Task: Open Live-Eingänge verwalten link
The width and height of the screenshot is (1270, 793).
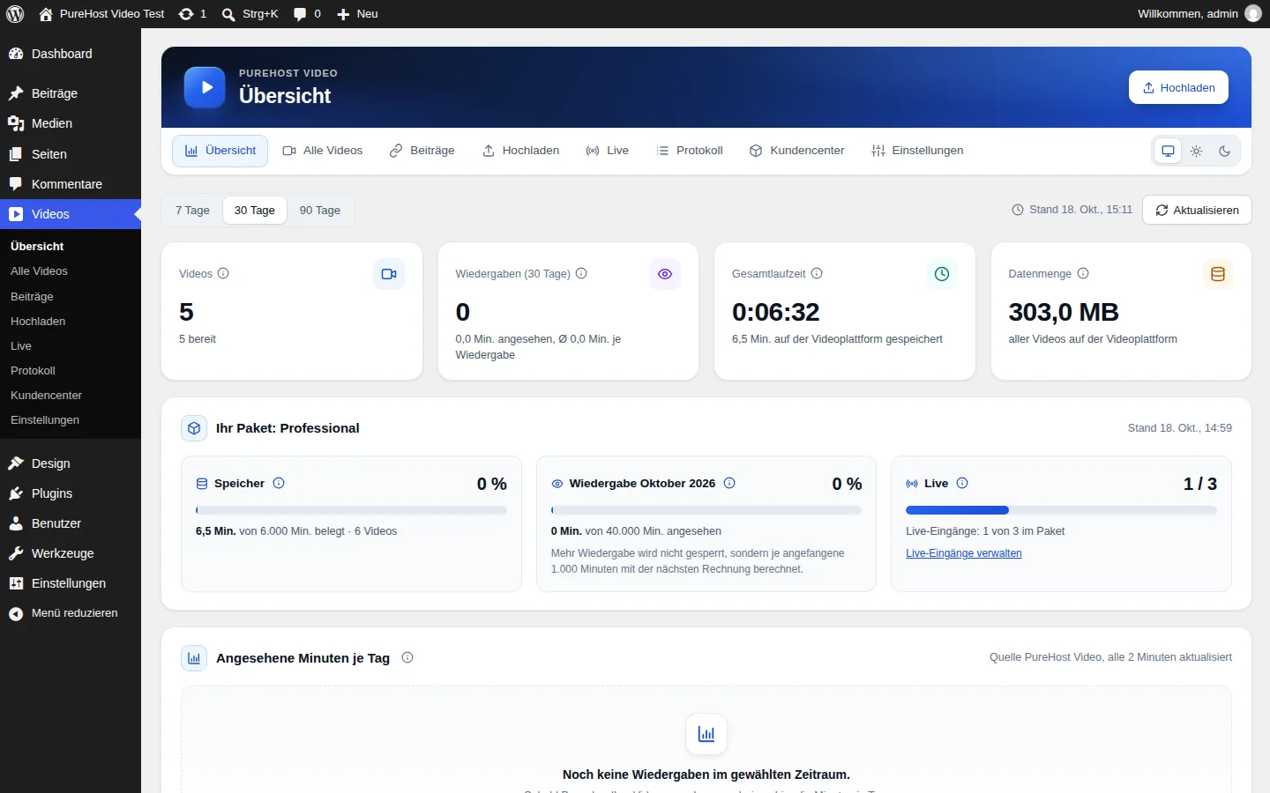Action: (964, 553)
